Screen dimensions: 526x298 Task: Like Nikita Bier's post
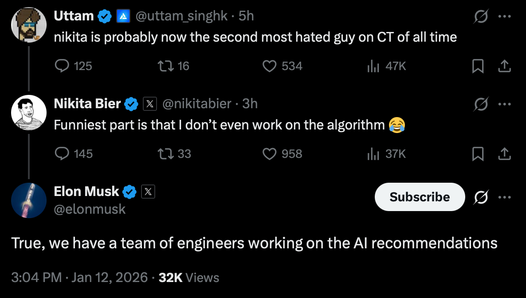(270, 154)
